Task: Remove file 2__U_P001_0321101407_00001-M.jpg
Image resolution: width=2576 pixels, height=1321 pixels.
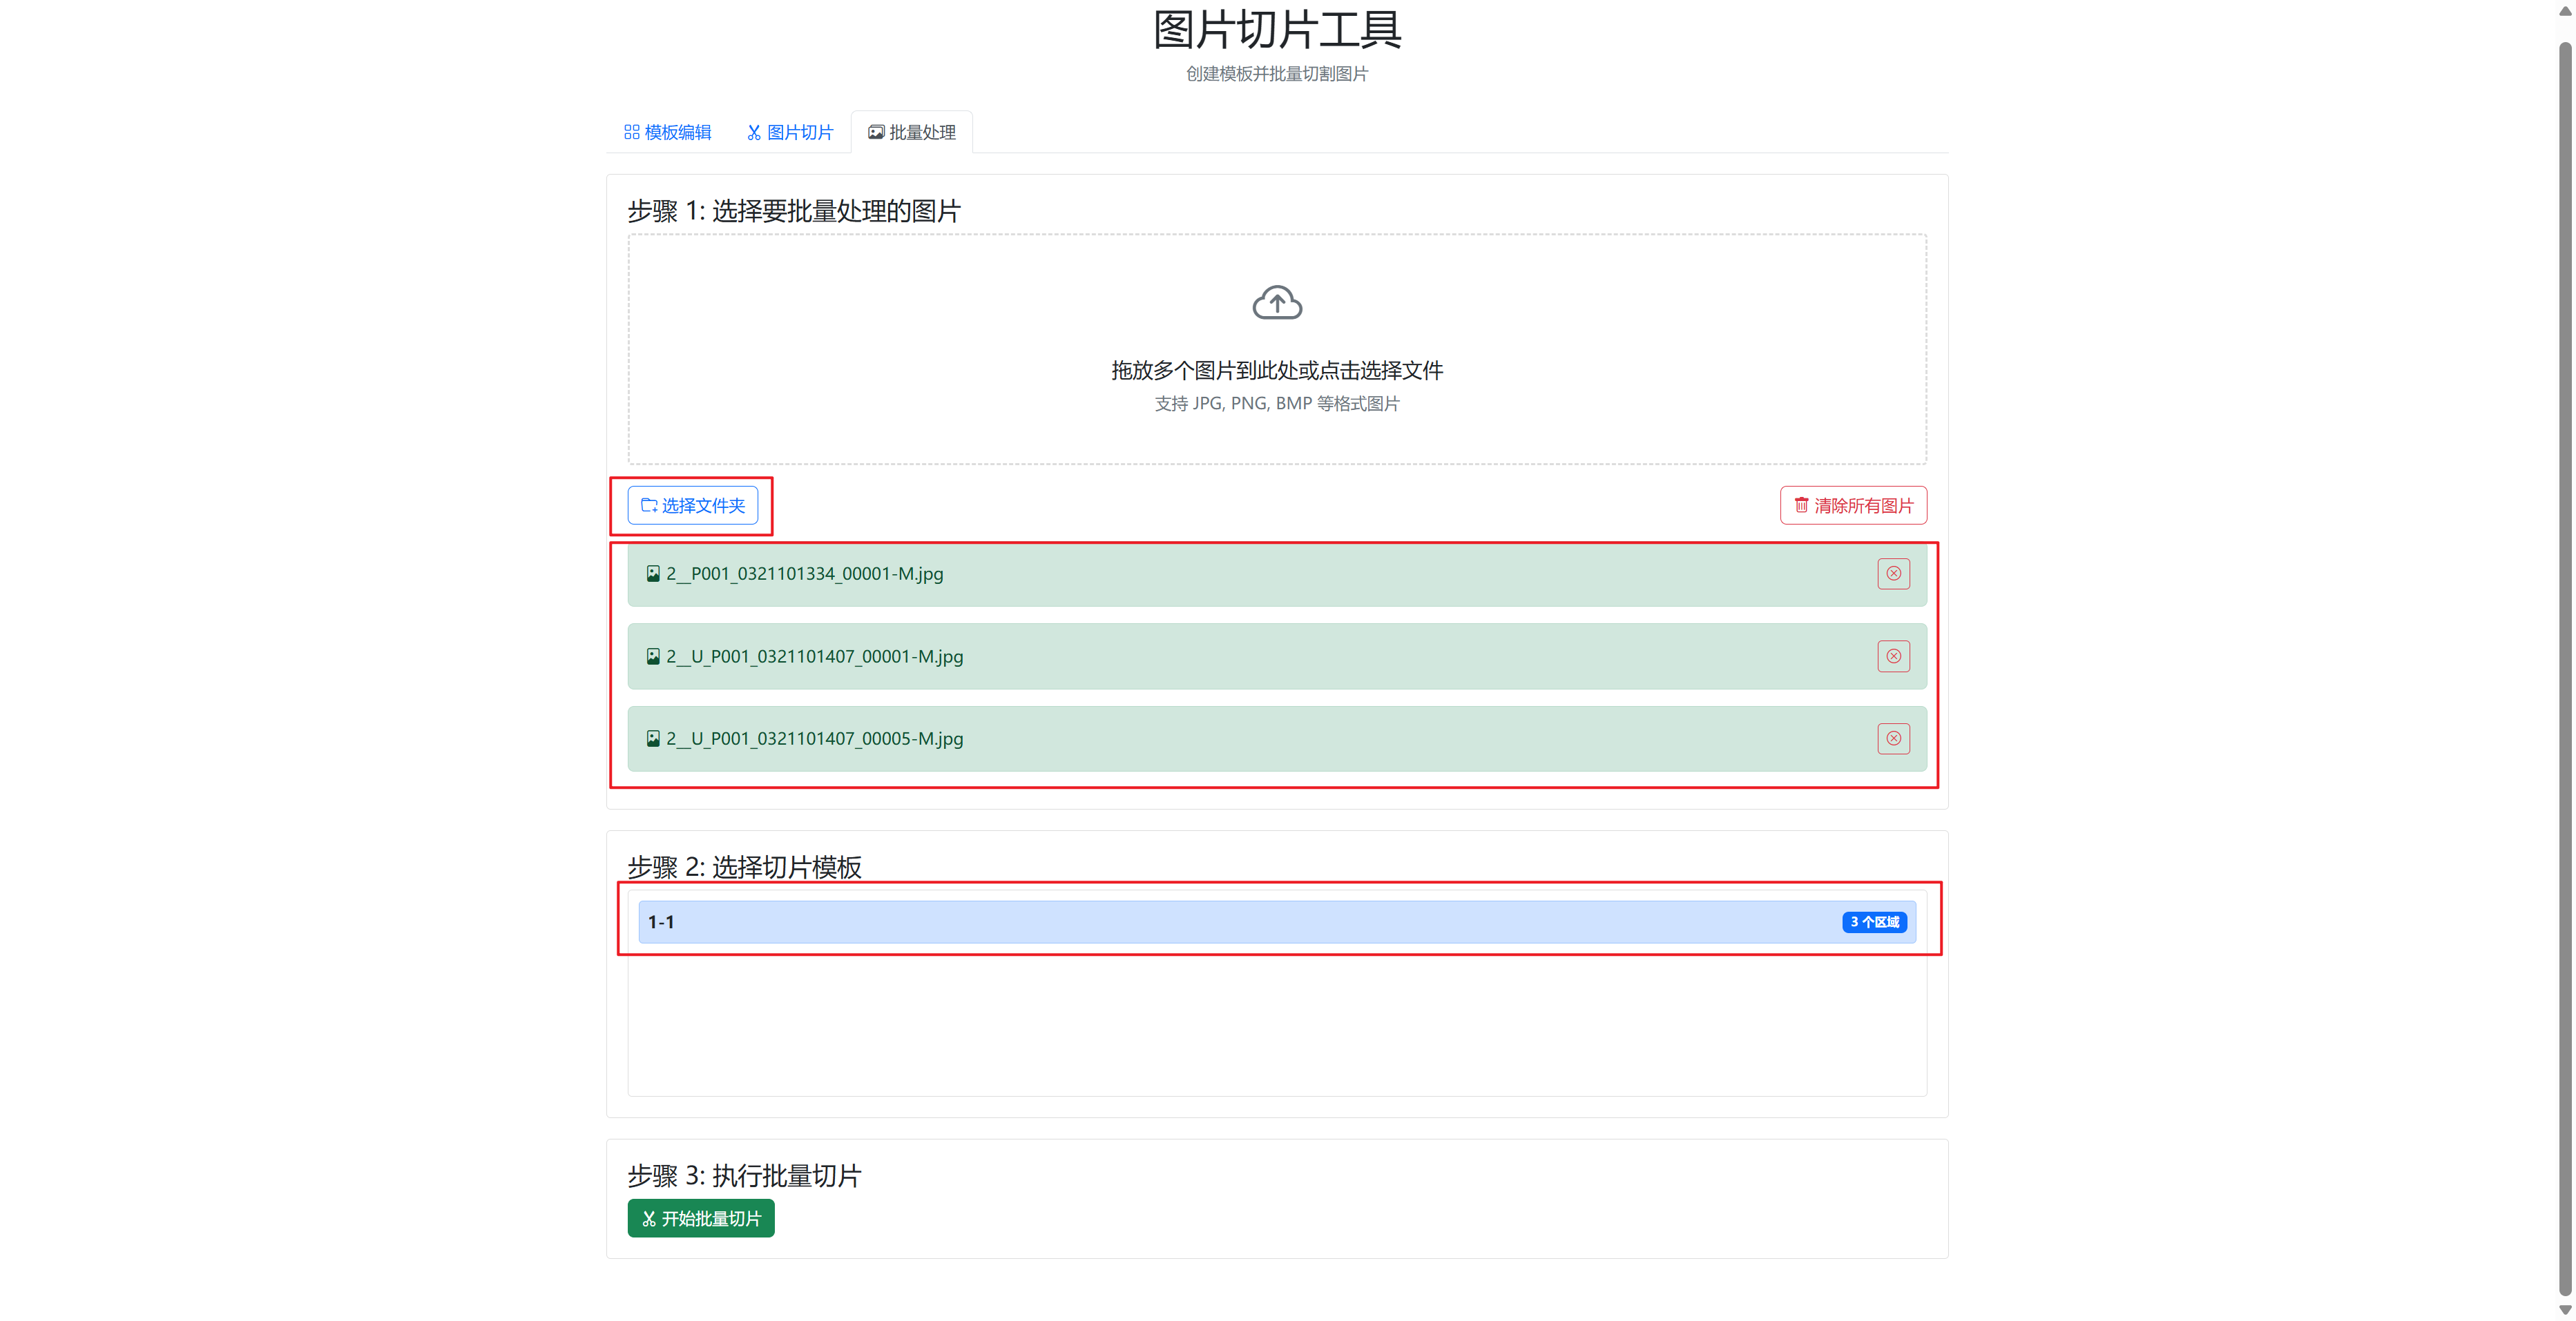Action: click(1893, 656)
